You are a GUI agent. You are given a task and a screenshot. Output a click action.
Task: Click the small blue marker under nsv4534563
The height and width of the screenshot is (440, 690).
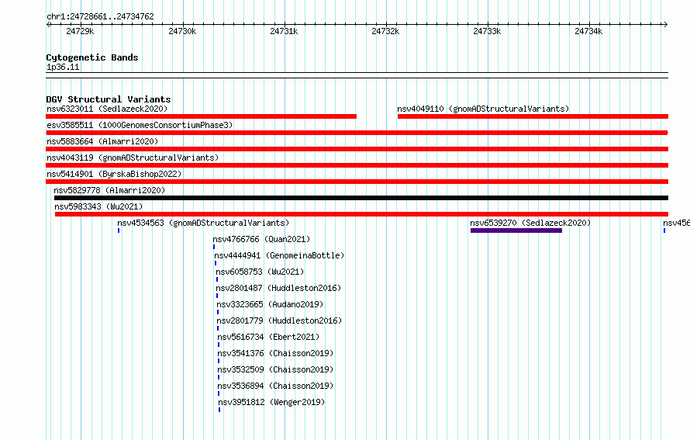coord(119,230)
